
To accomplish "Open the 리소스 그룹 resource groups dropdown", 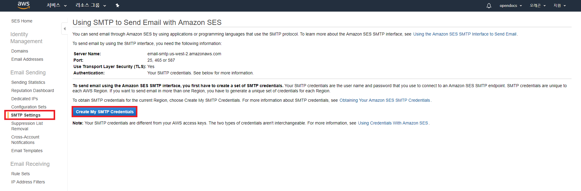I will click(91, 5).
